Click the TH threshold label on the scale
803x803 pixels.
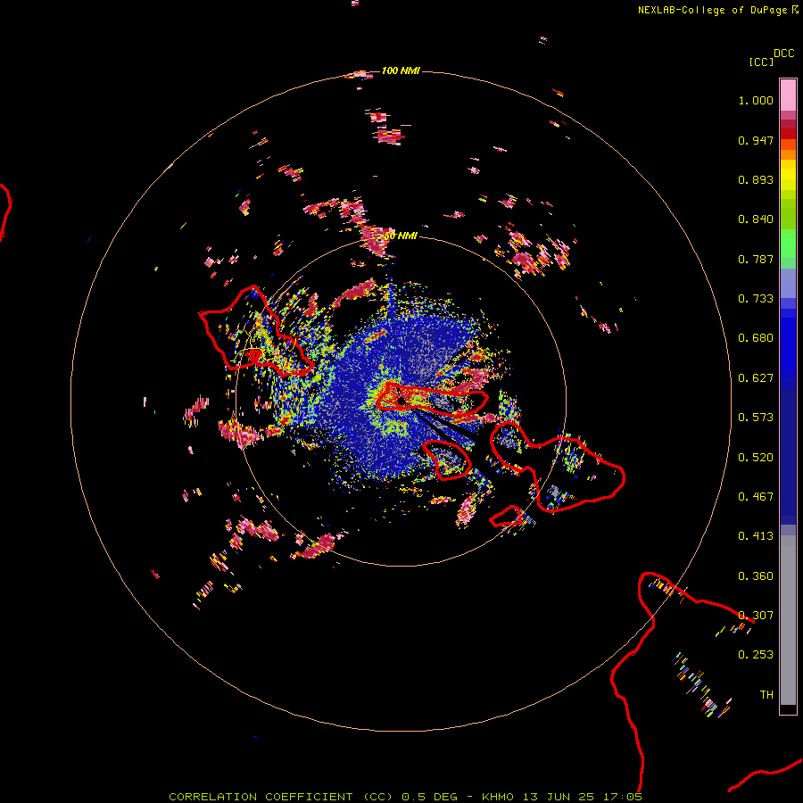(x=766, y=695)
